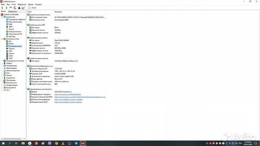Viewport: 260px width, 146px height.
Task: Switch to the Избранное sidebar tab
Action: click(x=13, y=12)
